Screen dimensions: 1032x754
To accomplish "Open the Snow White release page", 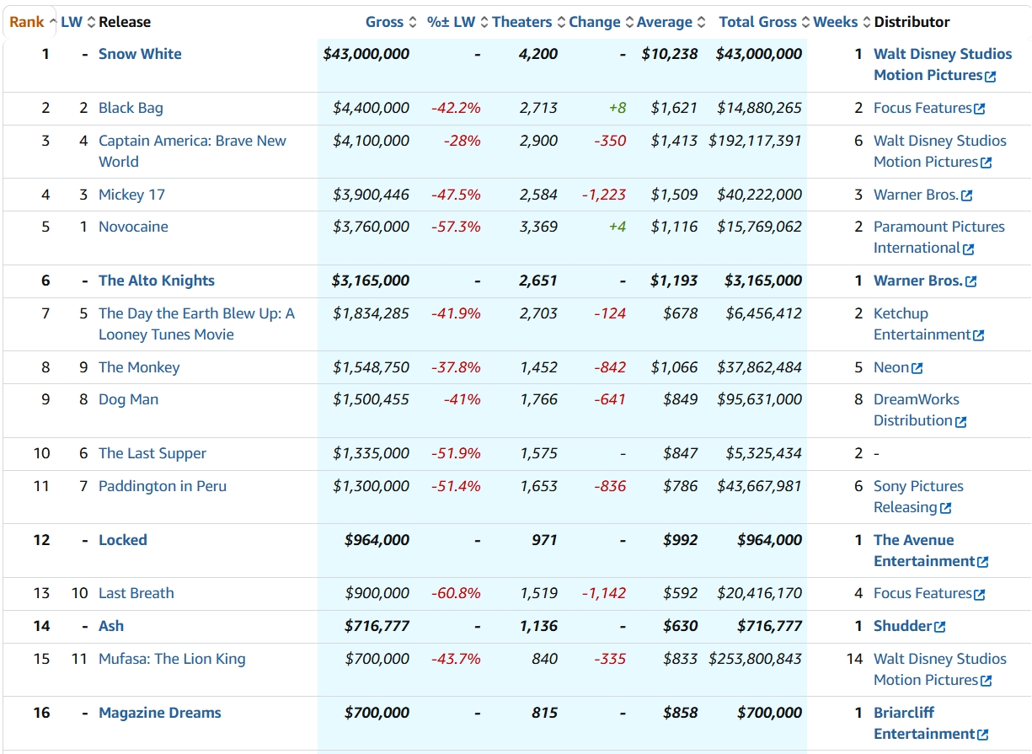I will [x=140, y=54].
